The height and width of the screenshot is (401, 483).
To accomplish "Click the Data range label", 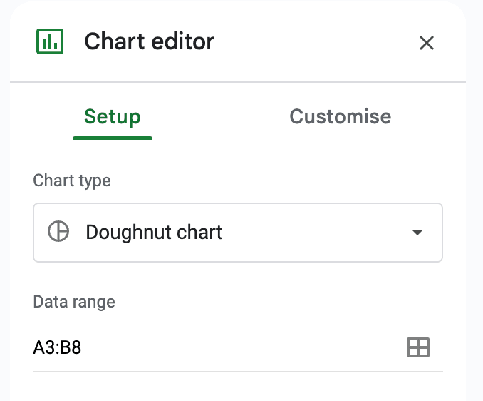I will 74,302.
